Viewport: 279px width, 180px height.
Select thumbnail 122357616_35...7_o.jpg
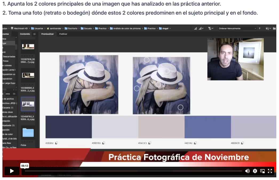pos(28,47)
